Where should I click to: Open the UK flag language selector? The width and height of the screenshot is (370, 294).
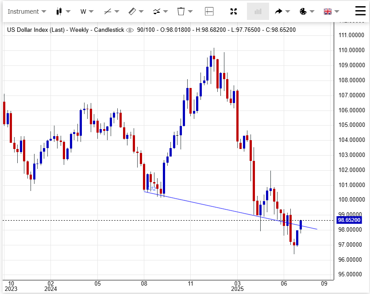point(328,11)
